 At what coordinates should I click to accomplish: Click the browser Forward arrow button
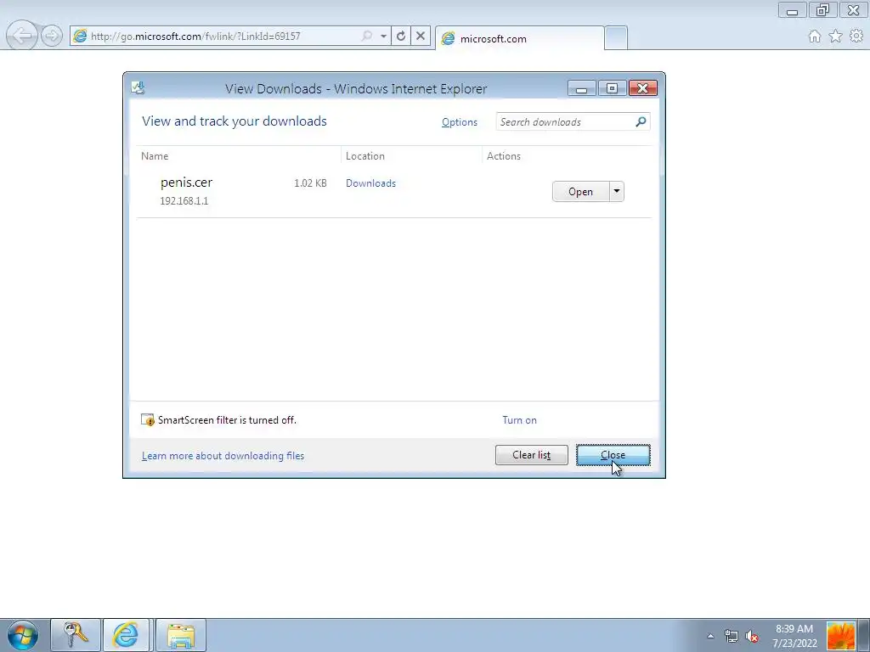[x=52, y=36]
